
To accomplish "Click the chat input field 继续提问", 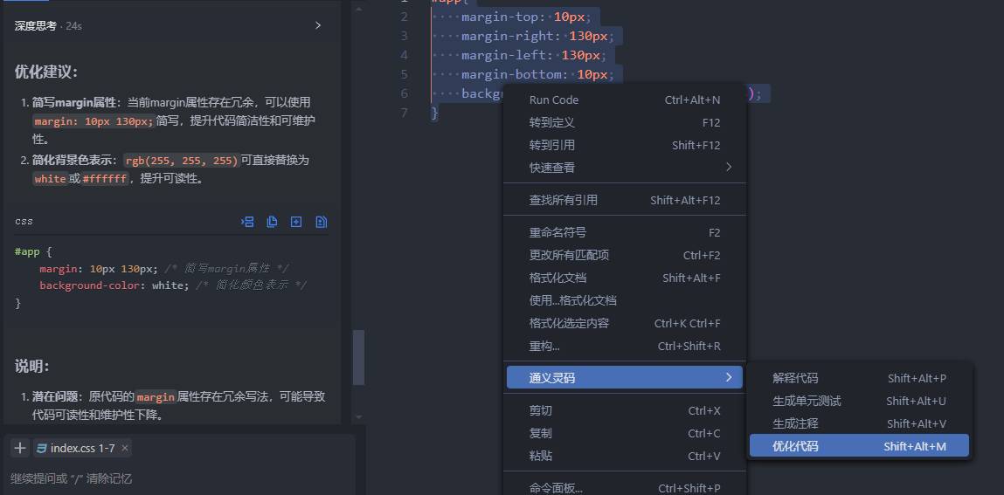I will click(x=179, y=478).
